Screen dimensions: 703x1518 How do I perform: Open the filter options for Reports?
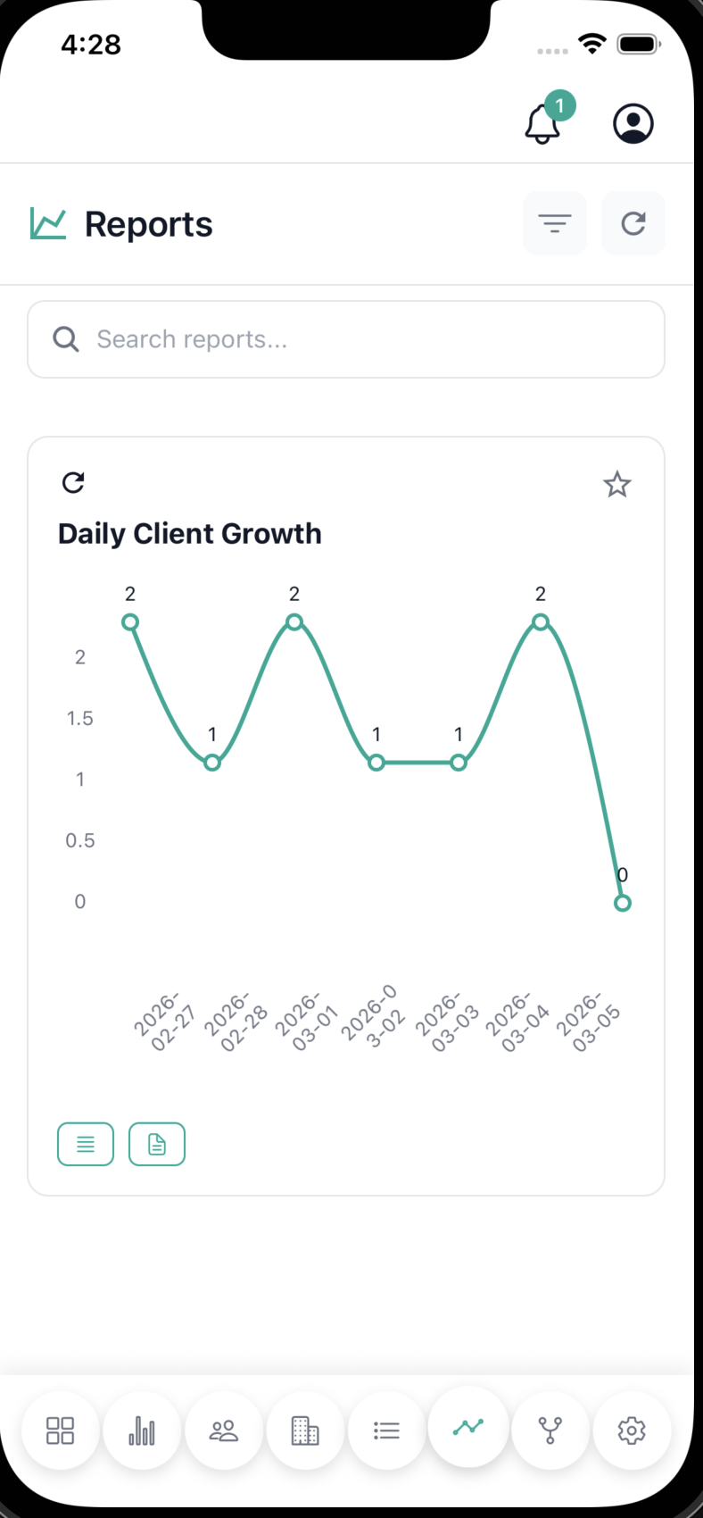point(555,223)
